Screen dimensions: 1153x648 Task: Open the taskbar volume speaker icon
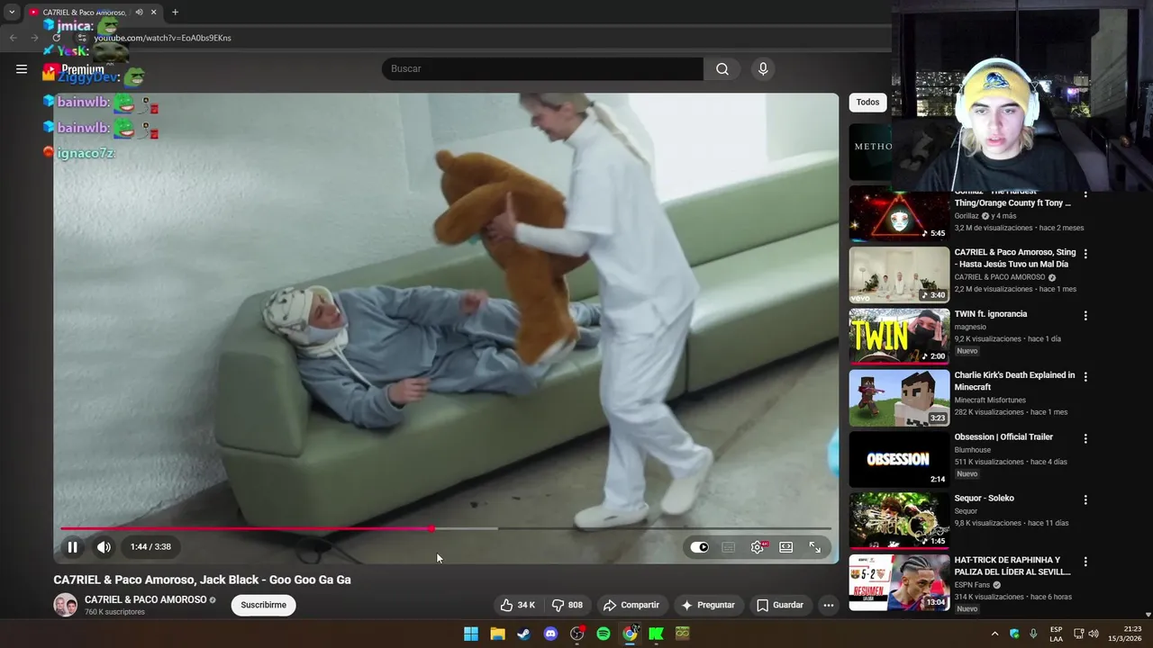(x=1094, y=634)
